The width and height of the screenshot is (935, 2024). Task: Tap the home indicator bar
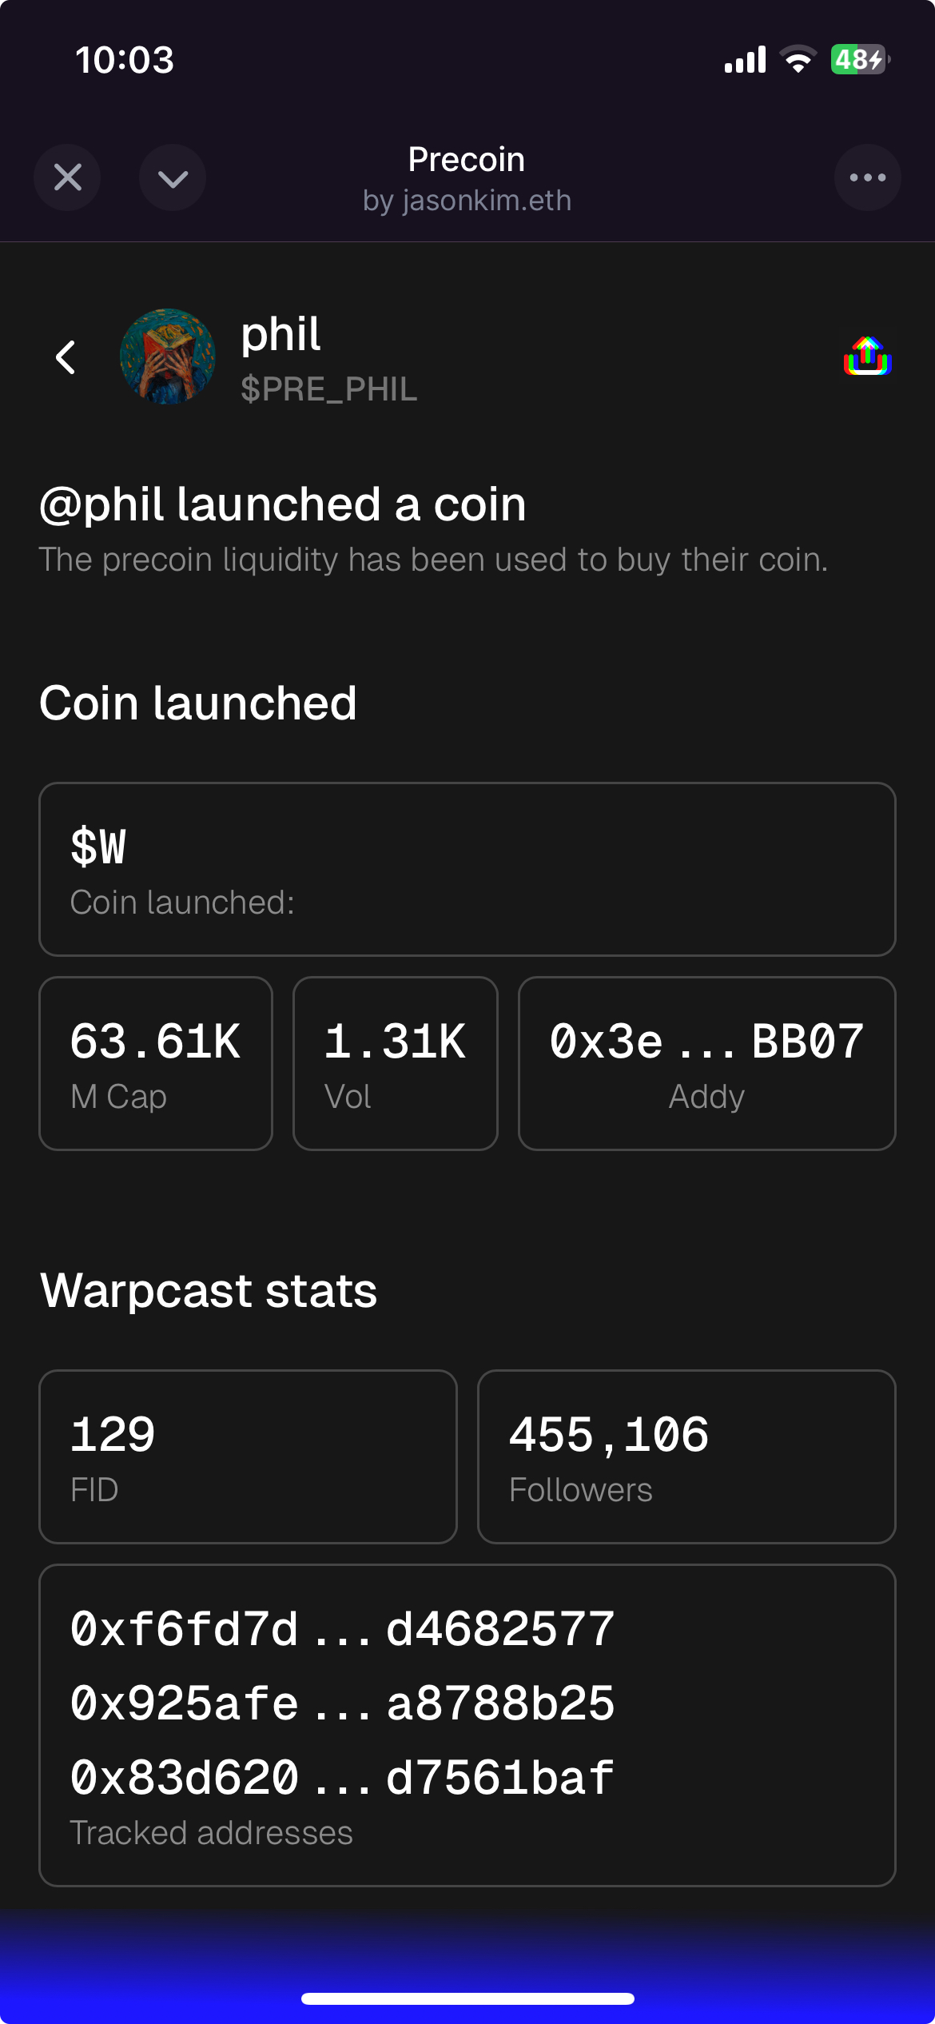(467, 1998)
